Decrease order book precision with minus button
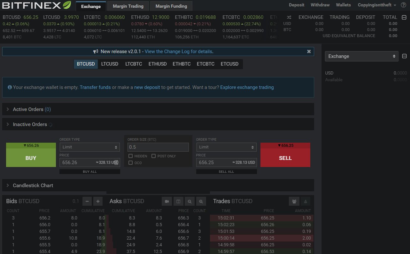Viewport: 410px width, 254px height. pos(87,201)
